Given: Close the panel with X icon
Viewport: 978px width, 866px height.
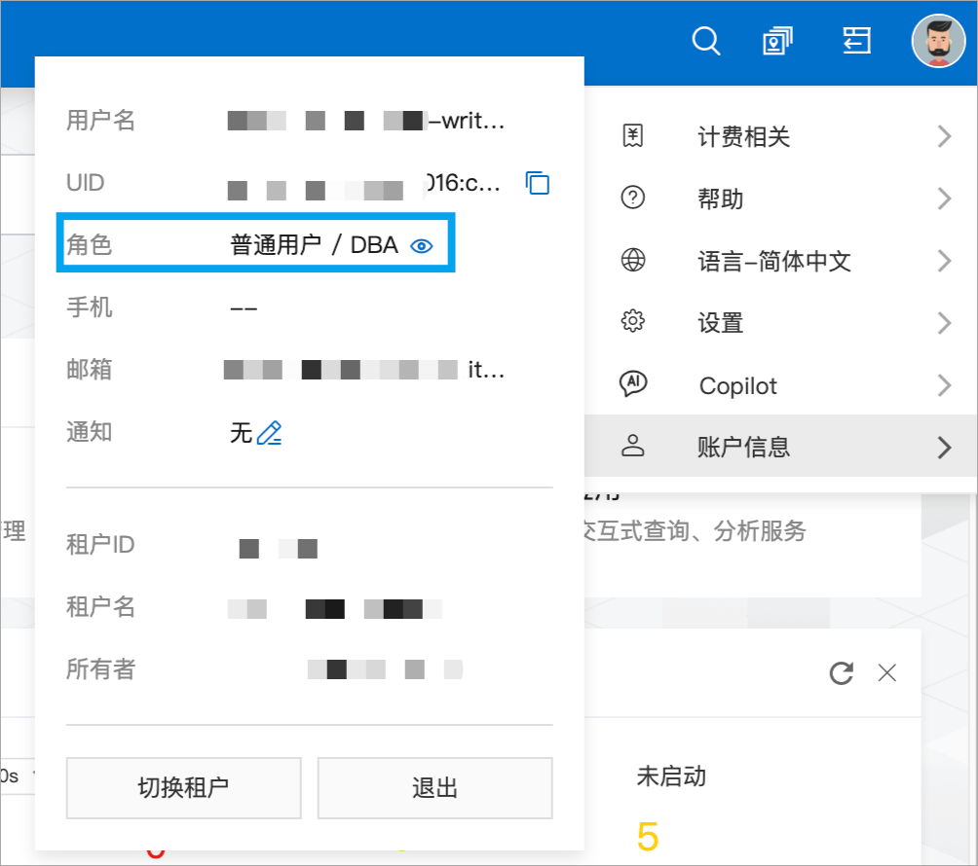Looking at the screenshot, I should [x=887, y=673].
